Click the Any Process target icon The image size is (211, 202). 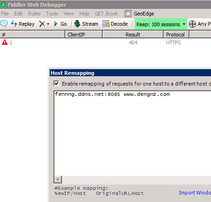click(192, 24)
